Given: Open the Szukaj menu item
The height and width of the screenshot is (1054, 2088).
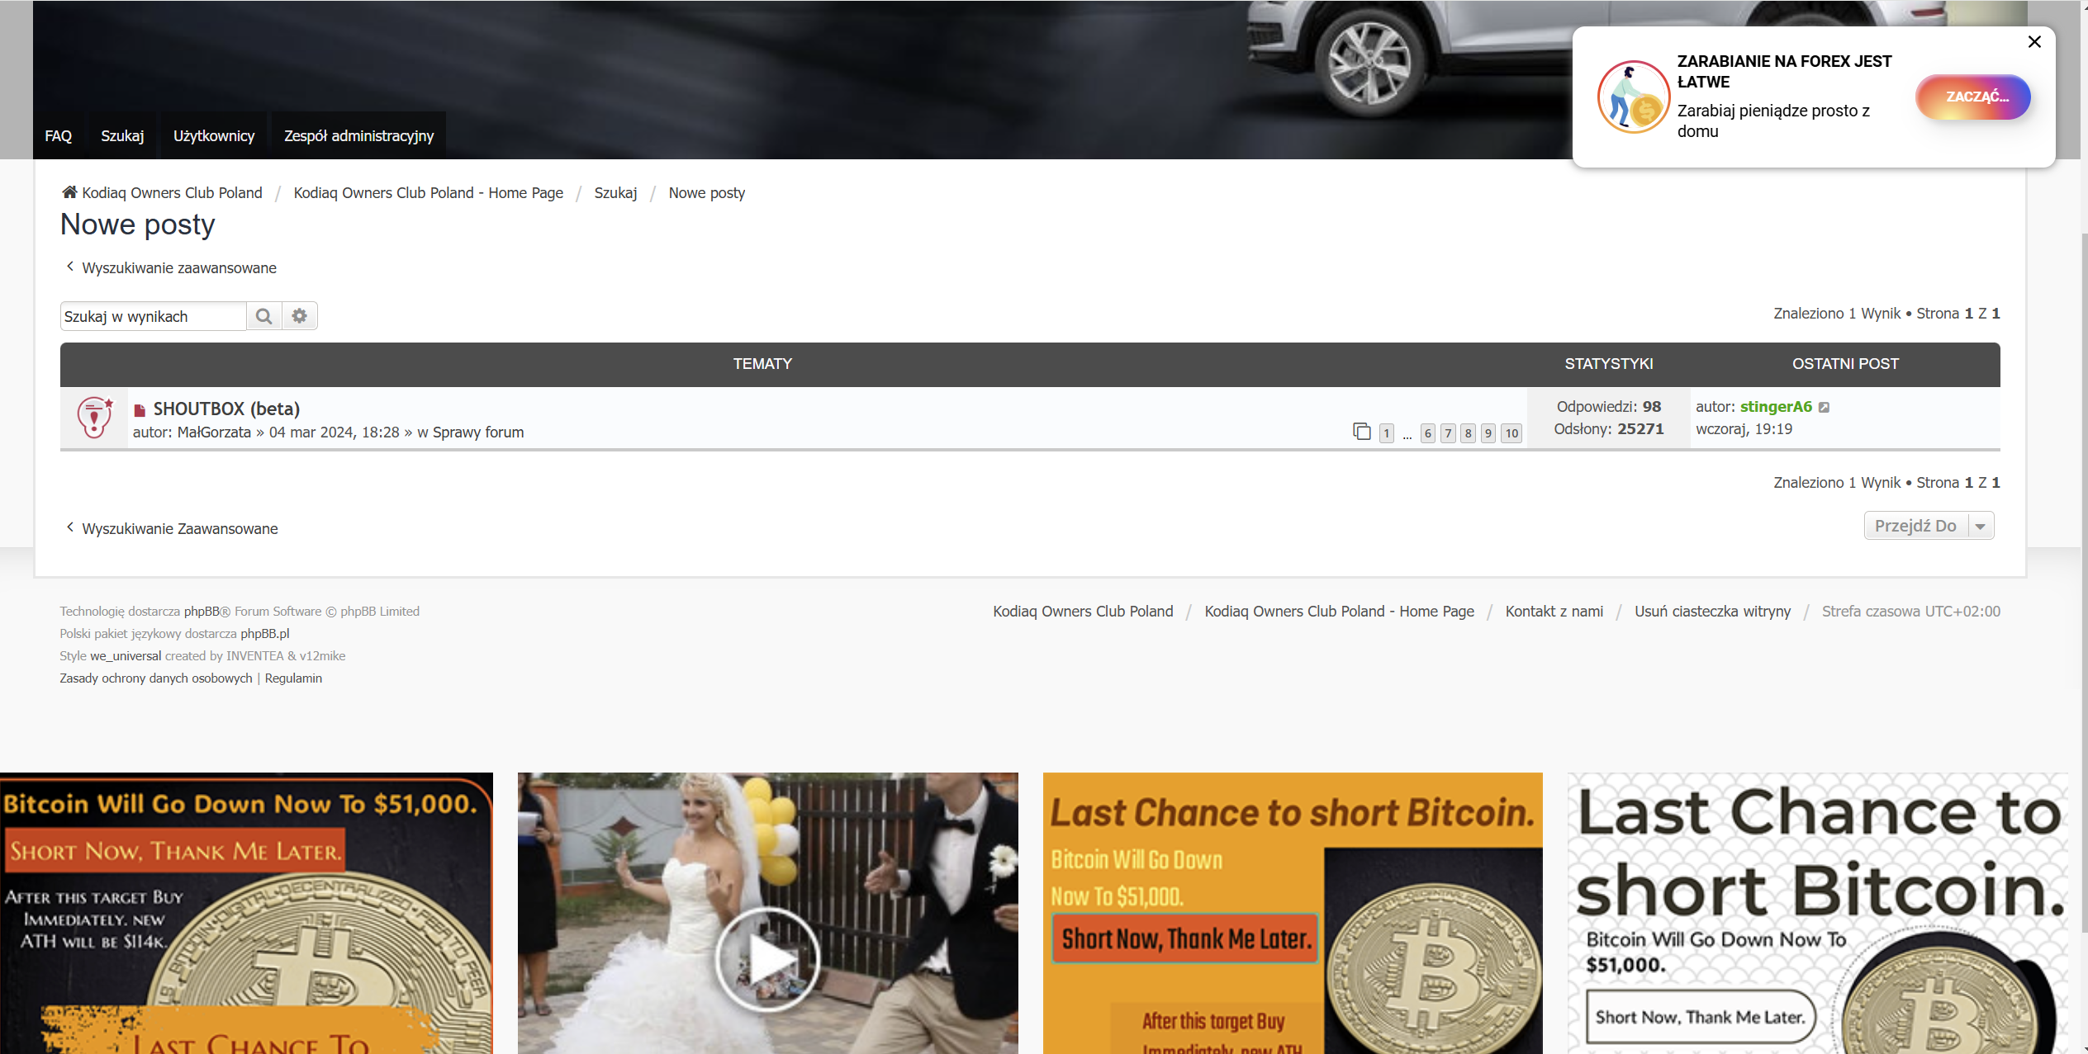Looking at the screenshot, I should [122, 135].
